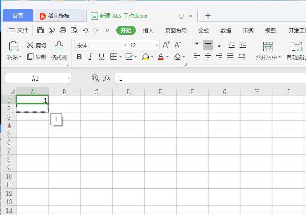This screenshot has height=215, width=306.
Task: Click the Undo arrow icon
Action: [85, 30]
